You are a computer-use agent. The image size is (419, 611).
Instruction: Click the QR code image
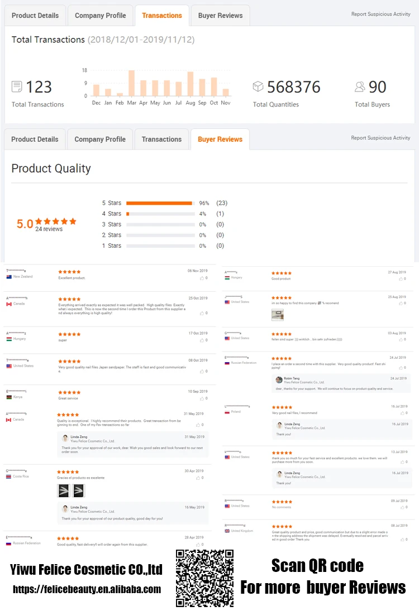[204, 578]
